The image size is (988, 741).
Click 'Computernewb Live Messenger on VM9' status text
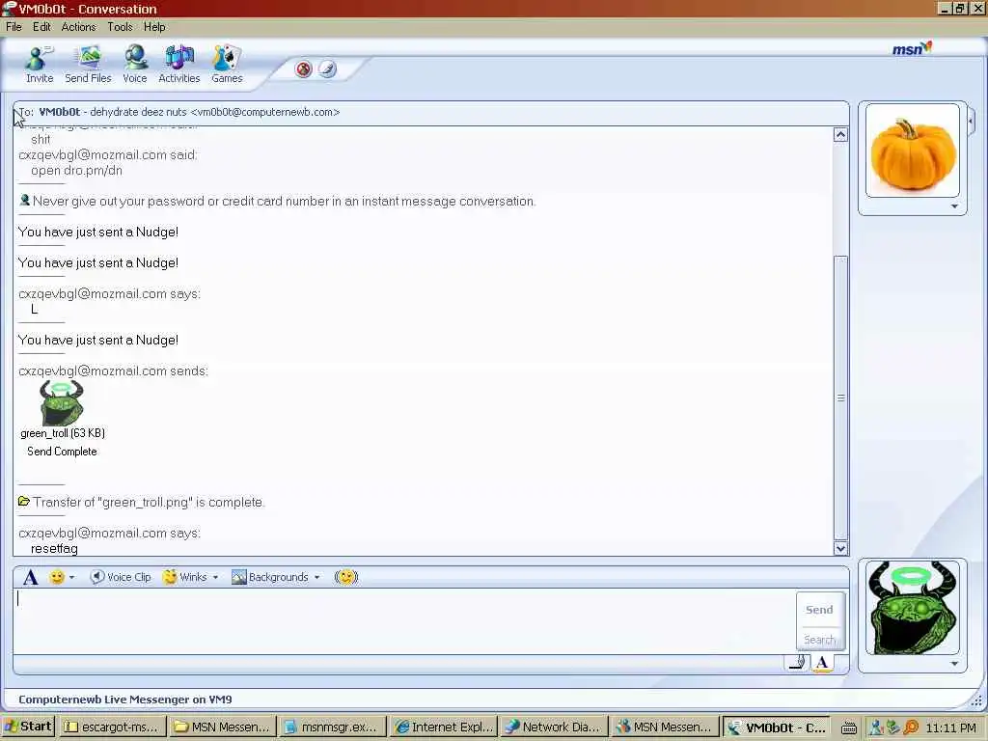[x=124, y=699]
